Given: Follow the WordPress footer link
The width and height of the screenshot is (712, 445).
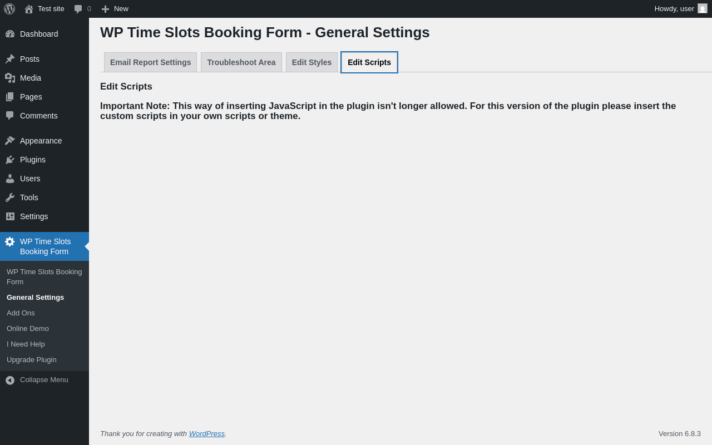Looking at the screenshot, I should [207, 434].
